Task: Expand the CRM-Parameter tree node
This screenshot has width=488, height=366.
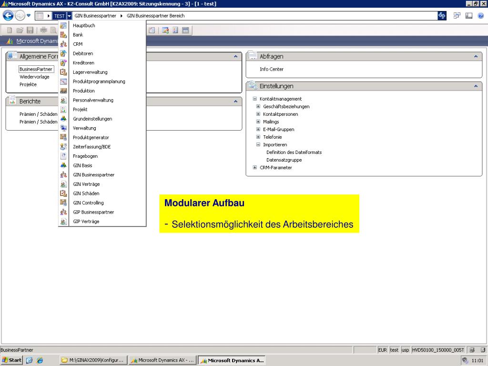Action: [255, 167]
